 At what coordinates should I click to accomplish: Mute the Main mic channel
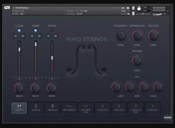coord(39,36)
